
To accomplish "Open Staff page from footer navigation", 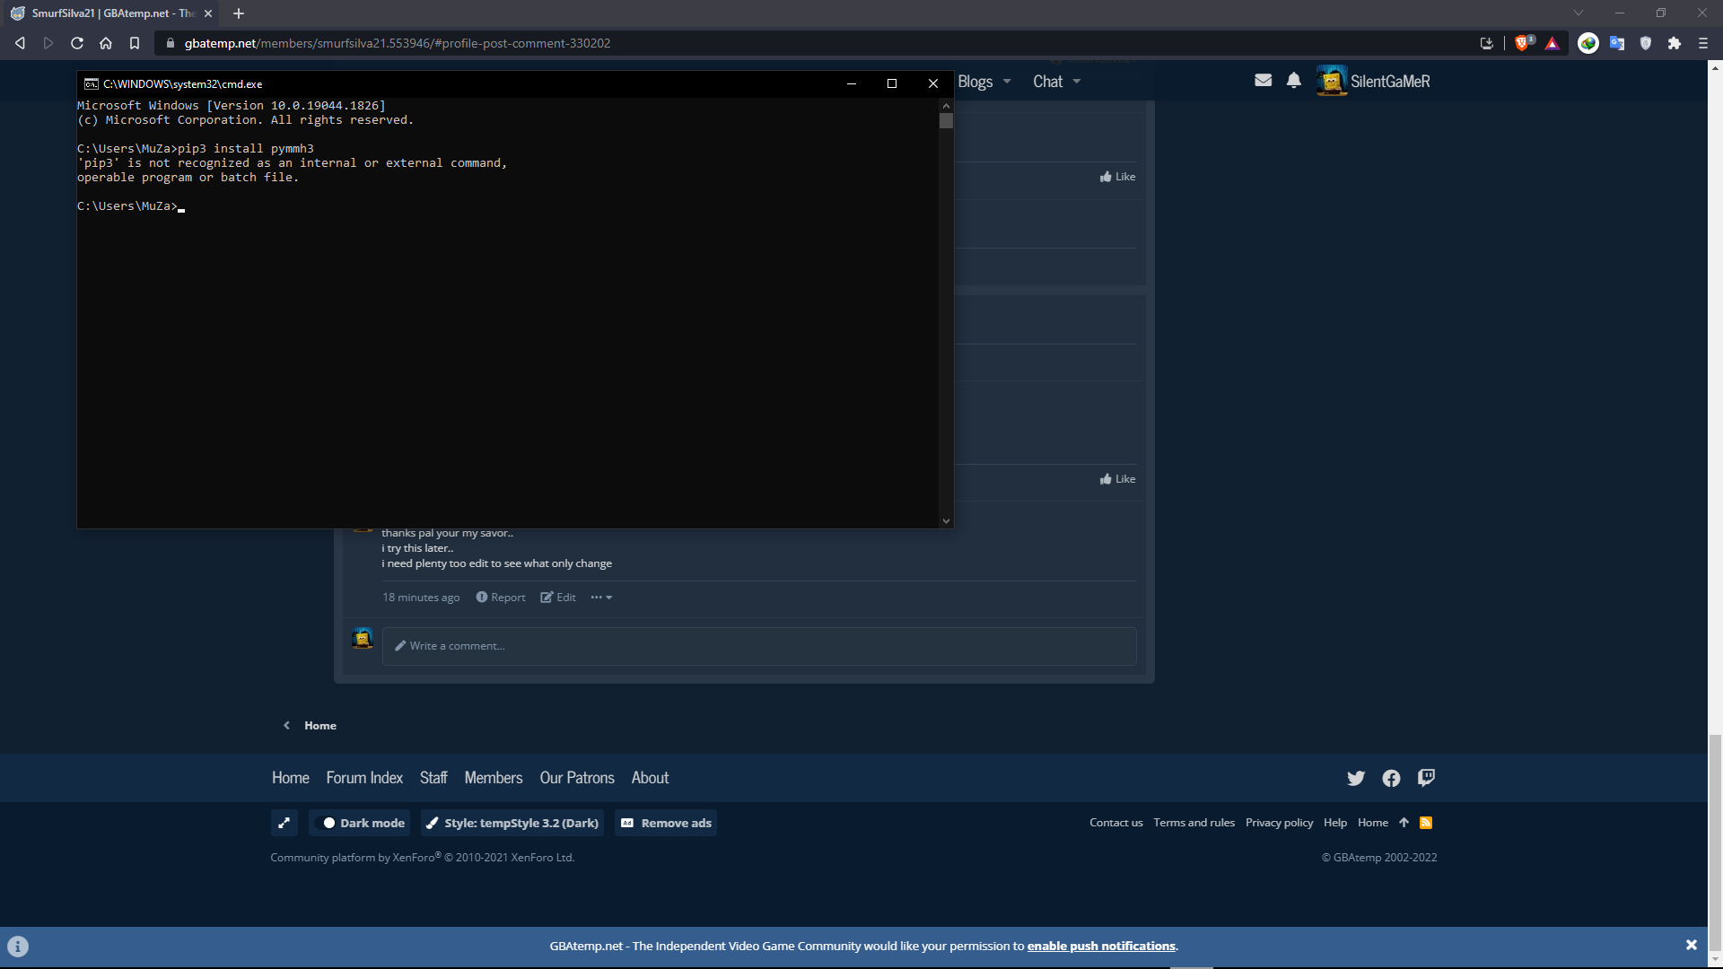I will point(433,778).
